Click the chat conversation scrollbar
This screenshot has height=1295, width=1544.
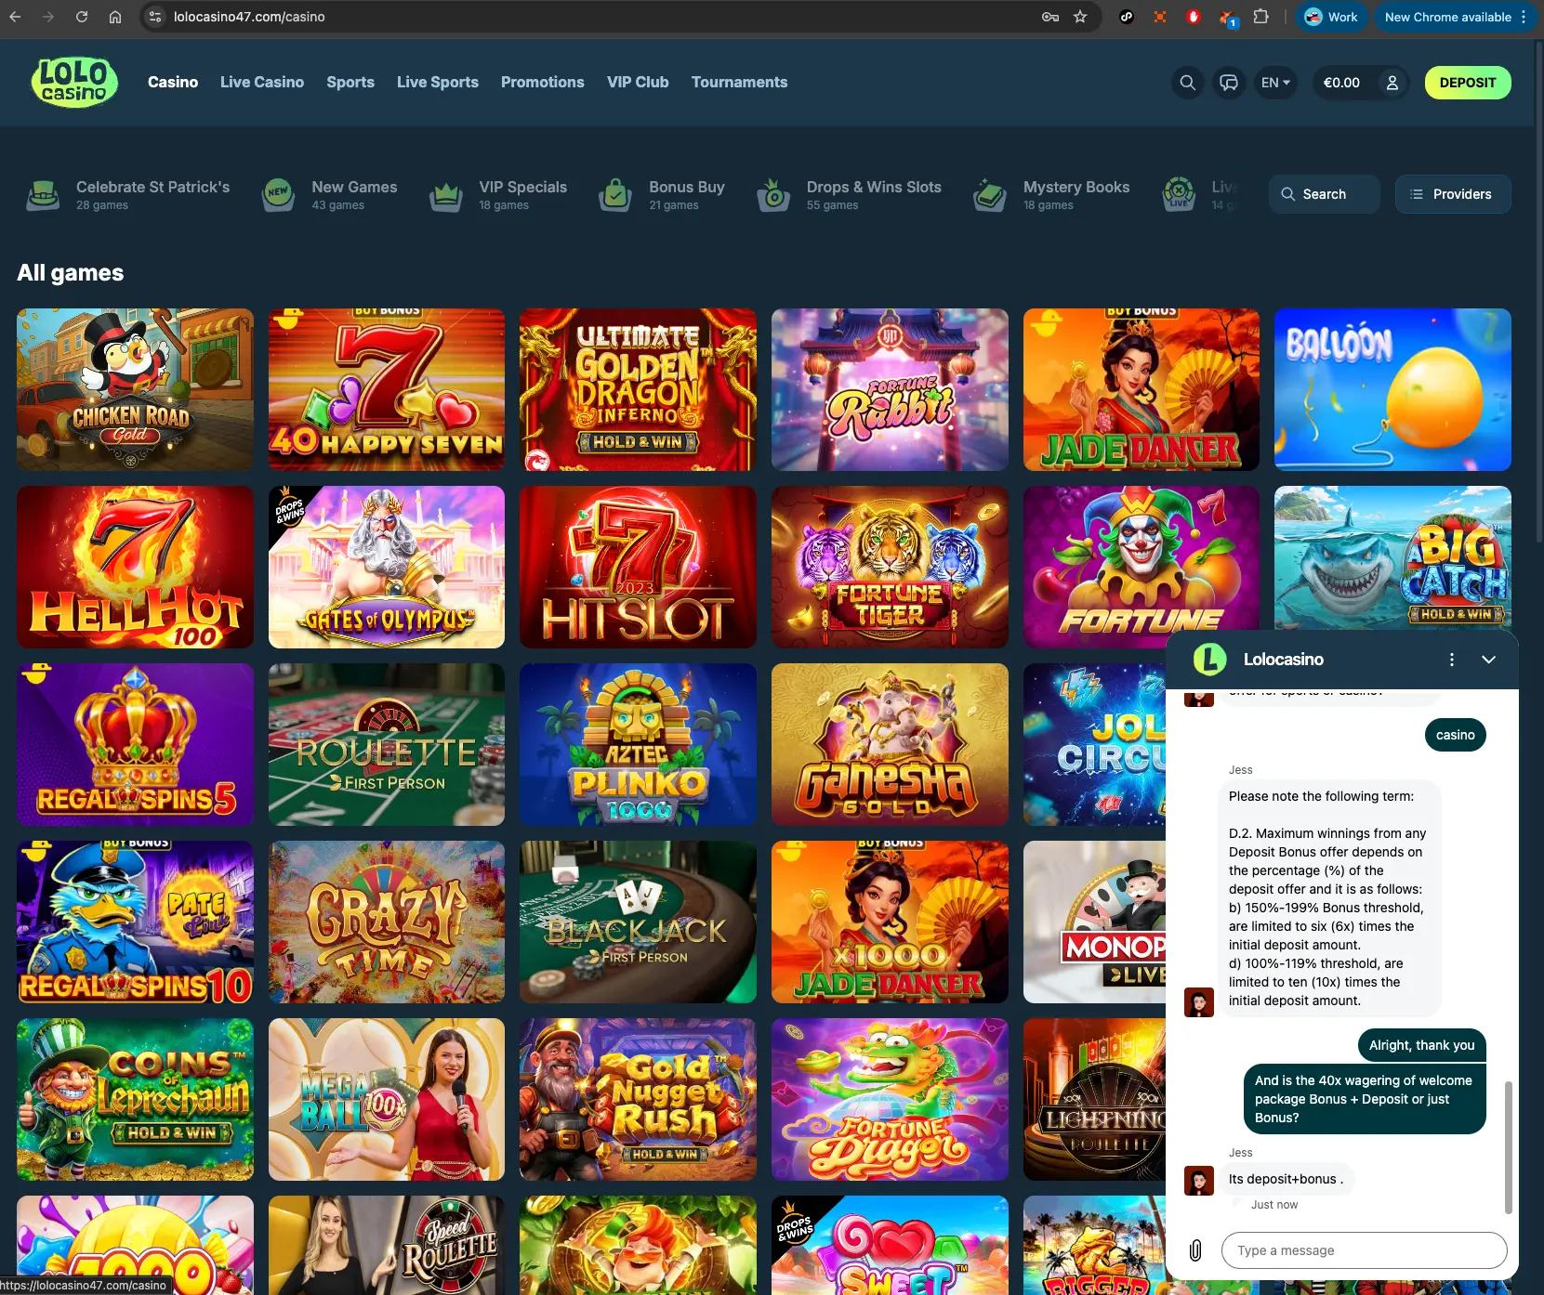tap(1508, 1147)
